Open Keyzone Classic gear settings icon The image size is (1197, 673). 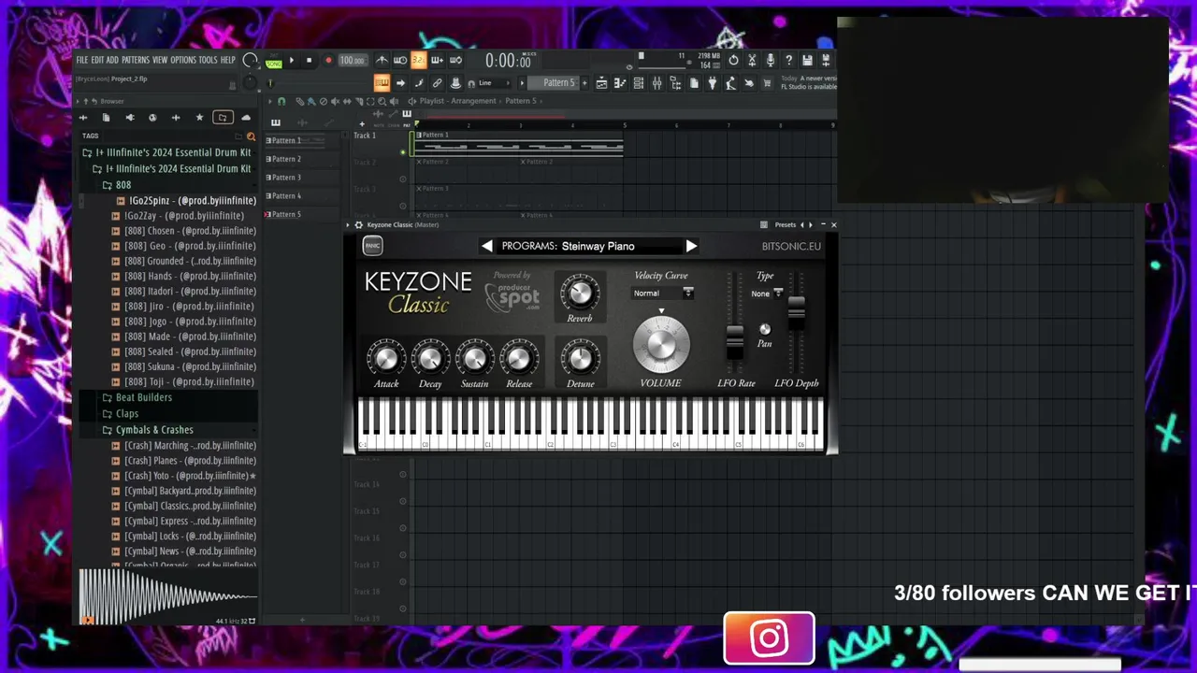[x=358, y=225]
